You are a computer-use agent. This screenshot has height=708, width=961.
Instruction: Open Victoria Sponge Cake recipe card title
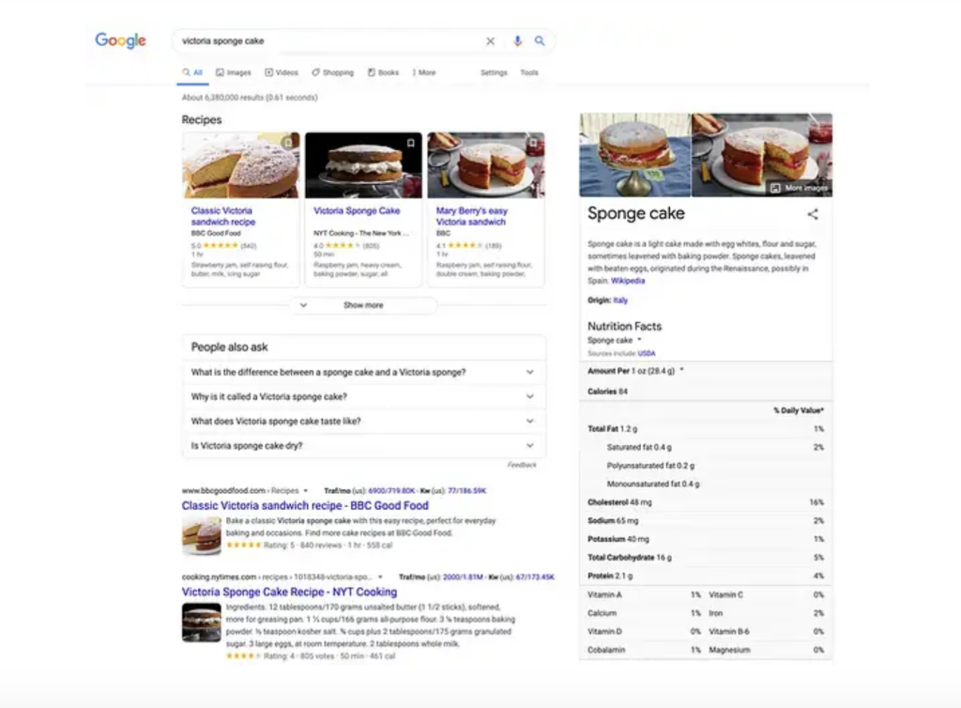[x=357, y=211]
